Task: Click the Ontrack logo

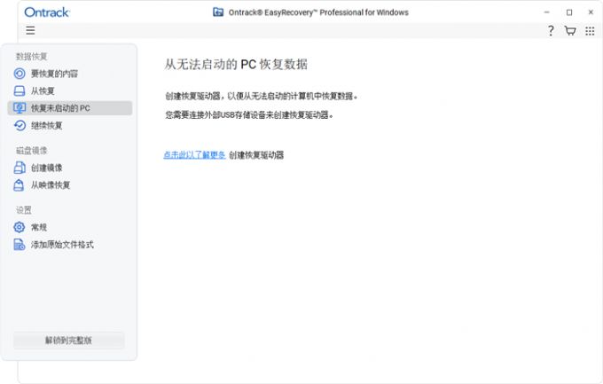Action: coord(47,12)
